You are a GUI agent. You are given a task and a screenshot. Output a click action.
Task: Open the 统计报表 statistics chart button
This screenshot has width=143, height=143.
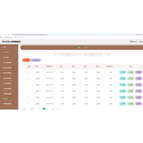(36, 60)
